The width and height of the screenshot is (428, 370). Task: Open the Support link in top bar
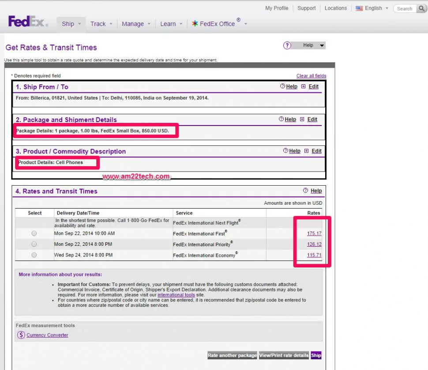pyautogui.click(x=306, y=8)
